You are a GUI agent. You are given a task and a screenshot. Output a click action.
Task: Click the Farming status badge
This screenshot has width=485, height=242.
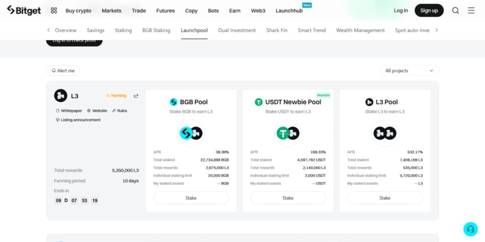(116, 96)
